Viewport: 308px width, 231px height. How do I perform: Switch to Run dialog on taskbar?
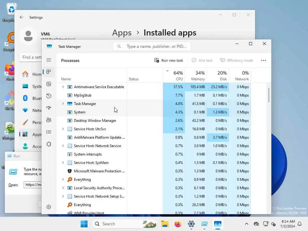pos(205,224)
